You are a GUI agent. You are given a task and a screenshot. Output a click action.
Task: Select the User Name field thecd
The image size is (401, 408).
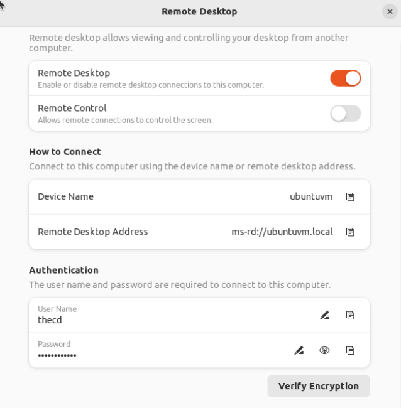tap(173, 315)
